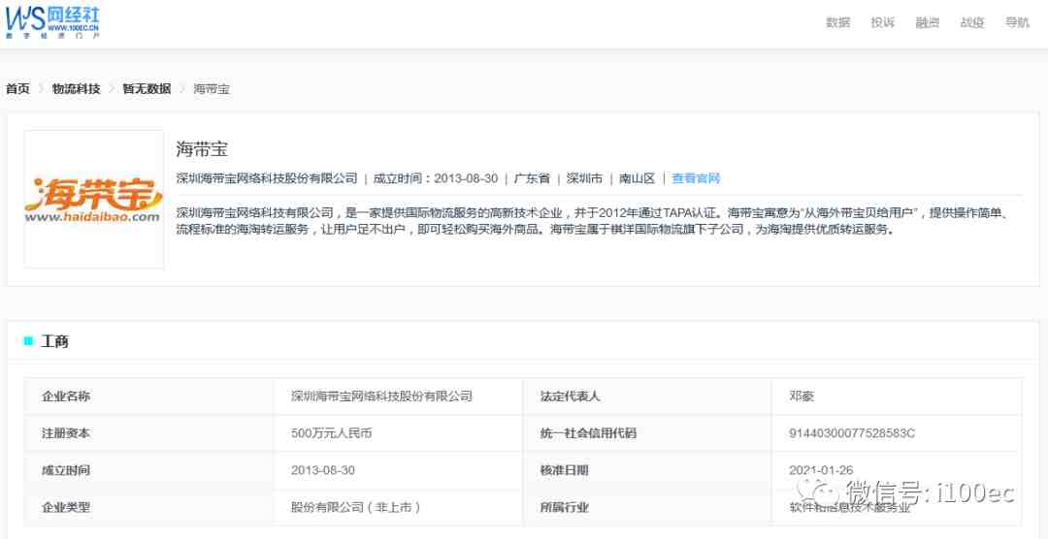Open the 导航 nav menu

1017,22
